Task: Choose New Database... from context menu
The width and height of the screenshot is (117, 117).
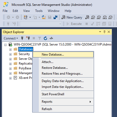Action: pos(63,55)
